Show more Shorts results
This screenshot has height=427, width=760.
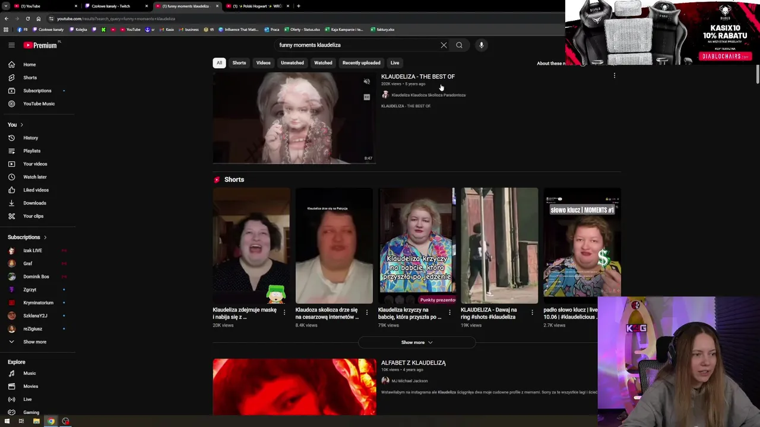(417, 342)
